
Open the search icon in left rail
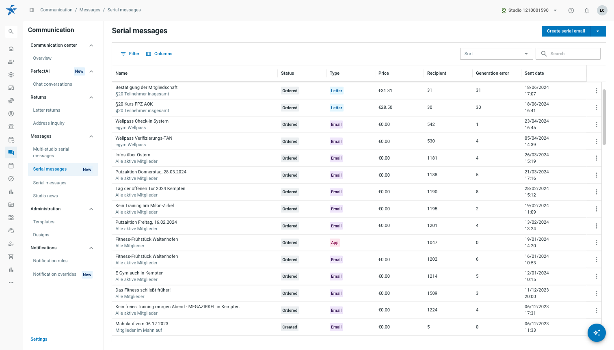[x=11, y=32]
